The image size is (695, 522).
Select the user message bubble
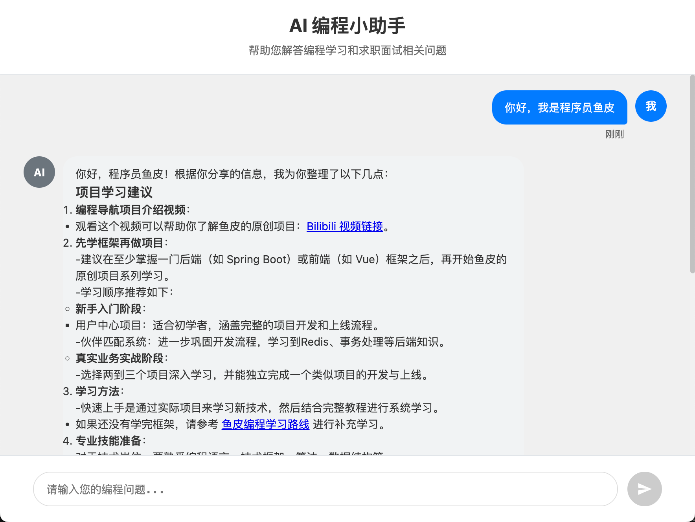point(559,107)
